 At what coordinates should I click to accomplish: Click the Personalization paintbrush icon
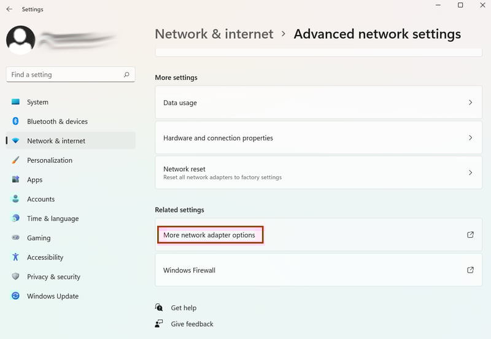tap(15, 160)
